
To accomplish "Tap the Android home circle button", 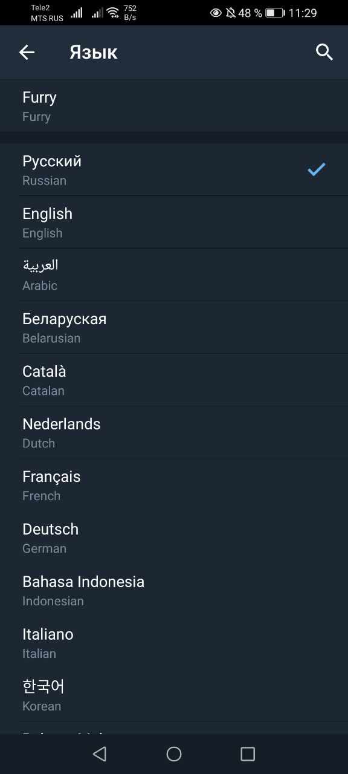I will point(174,753).
